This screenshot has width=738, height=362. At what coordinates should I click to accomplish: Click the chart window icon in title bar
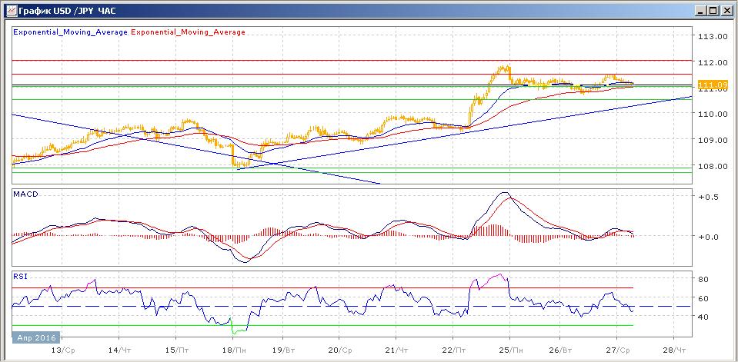click(x=8, y=10)
